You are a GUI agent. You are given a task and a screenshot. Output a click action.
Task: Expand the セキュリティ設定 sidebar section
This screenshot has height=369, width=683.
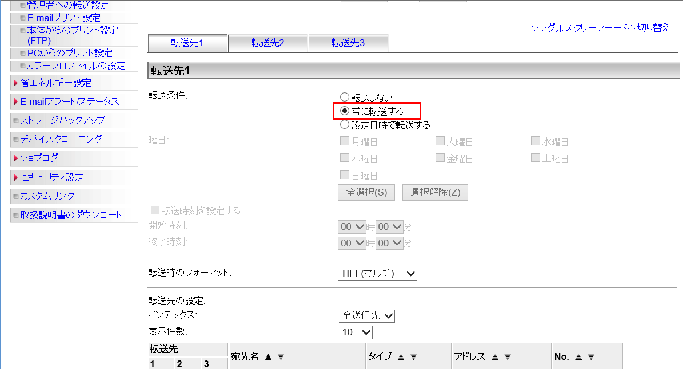click(x=51, y=177)
